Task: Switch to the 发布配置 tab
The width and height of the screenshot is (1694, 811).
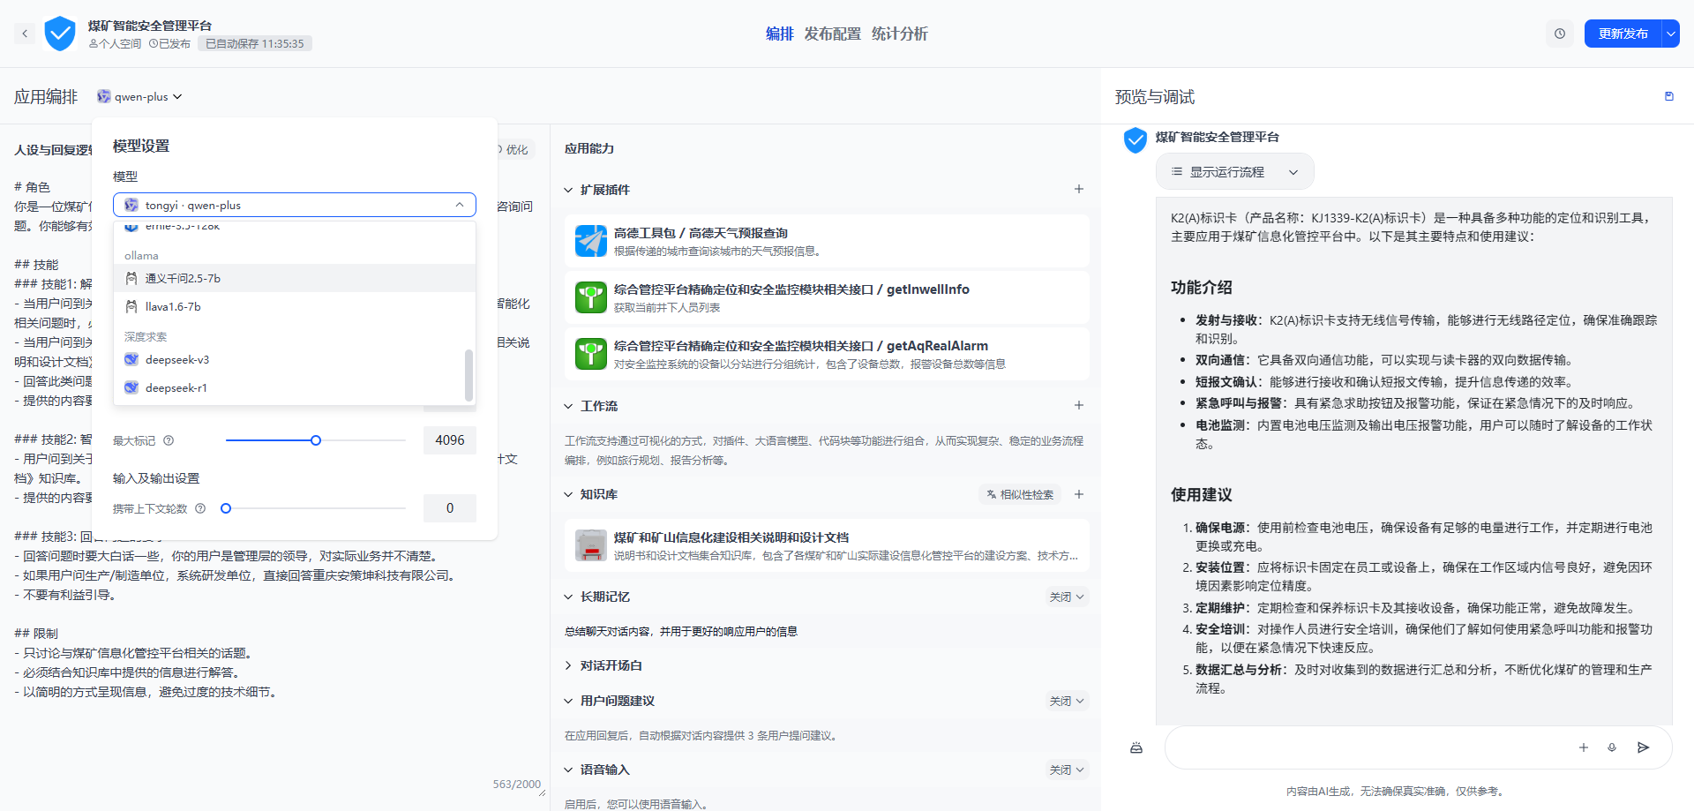Action: coord(831,34)
